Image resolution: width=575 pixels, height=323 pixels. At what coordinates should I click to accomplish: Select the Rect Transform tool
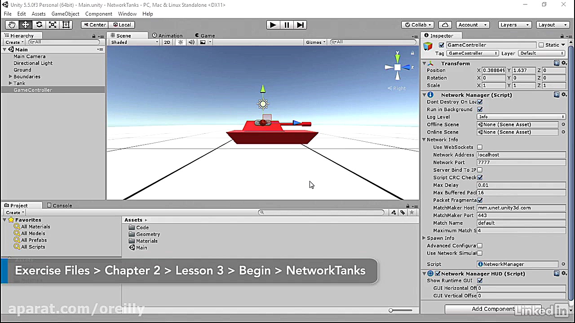pos(66,25)
